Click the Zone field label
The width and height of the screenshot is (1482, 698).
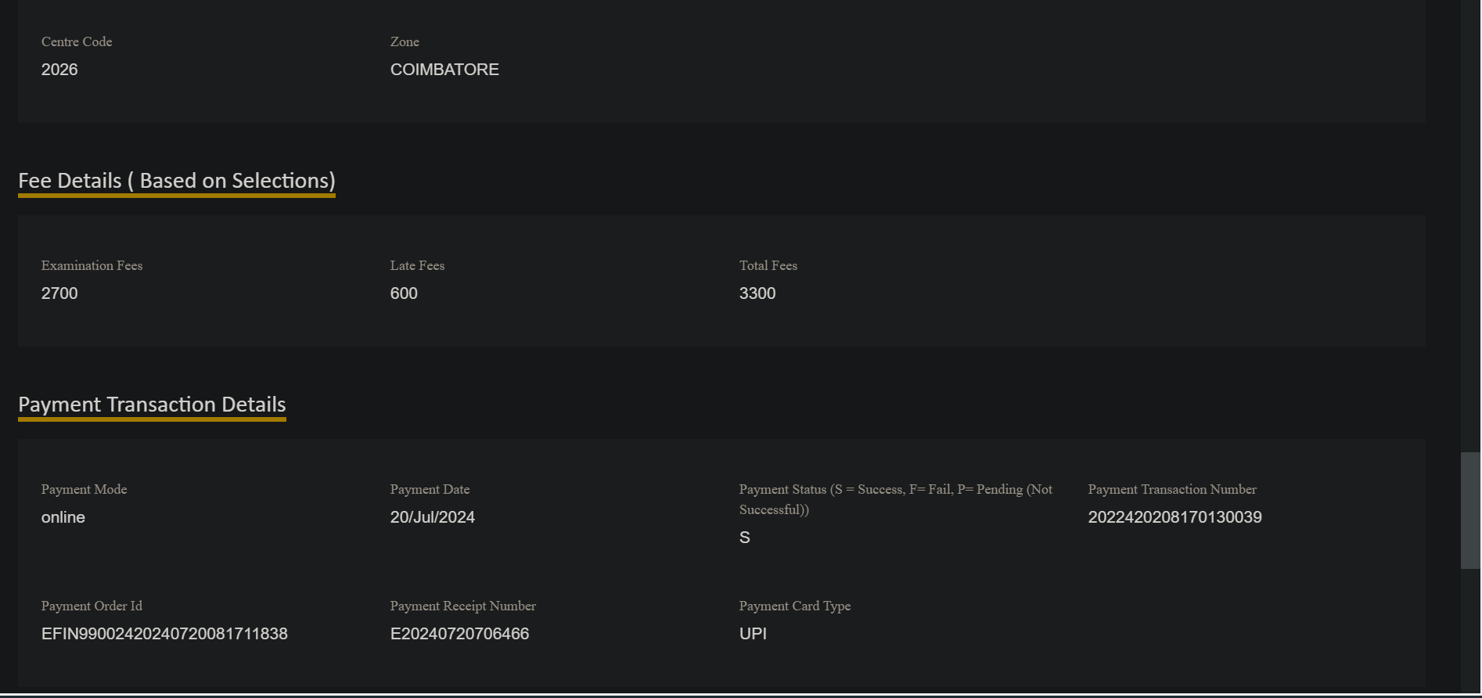[x=405, y=42]
